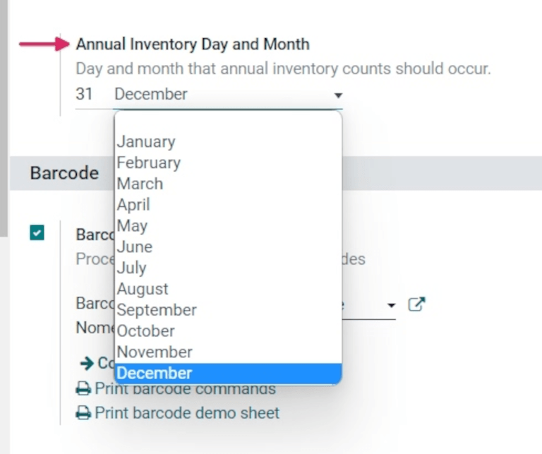Click printer icon for barcode demo sheet
The height and width of the screenshot is (454, 542).
click(83, 413)
